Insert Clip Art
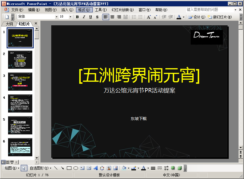 pyautogui.click(x=109, y=168)
